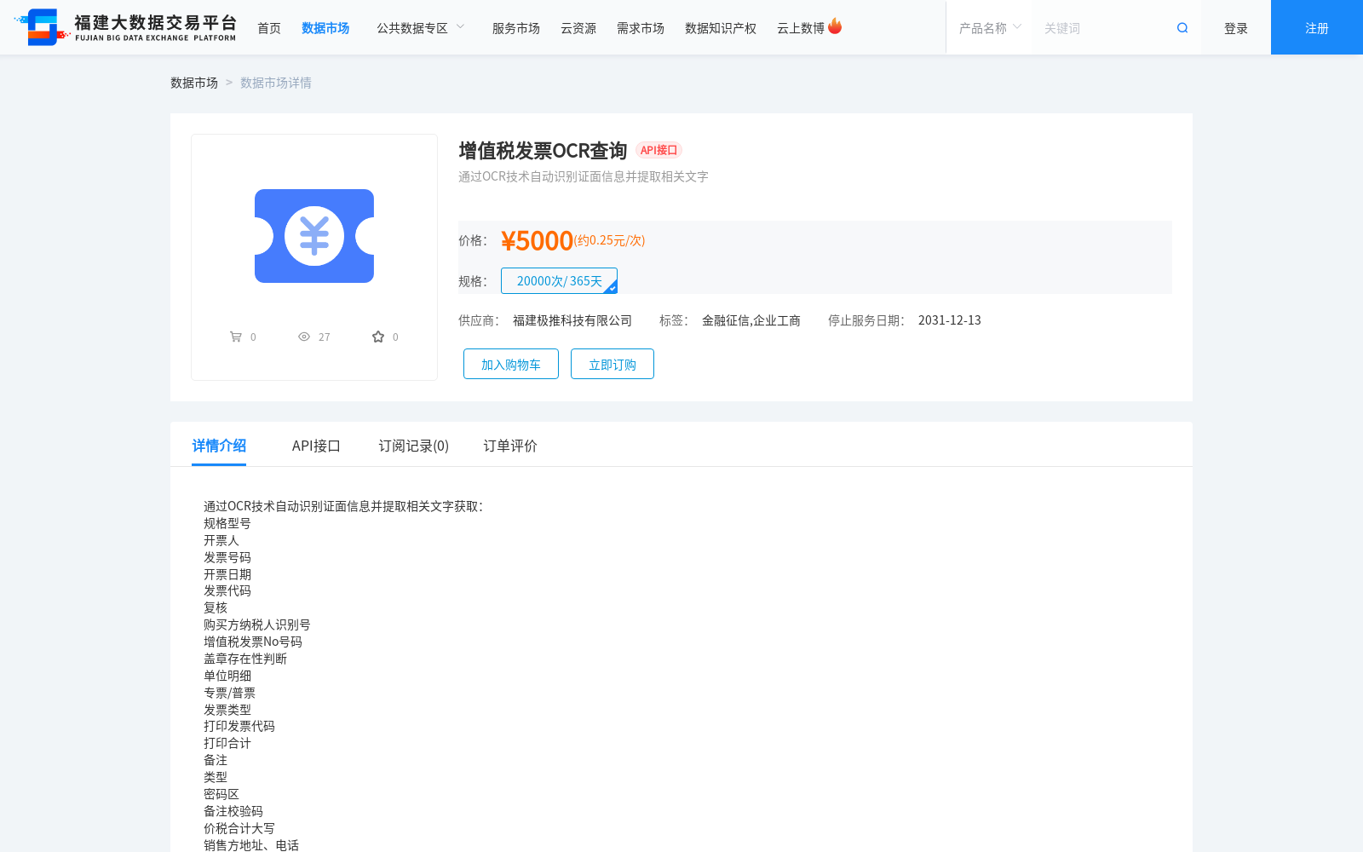
Task: Click the price ¥5000
Action: click(x=537, y=240)
